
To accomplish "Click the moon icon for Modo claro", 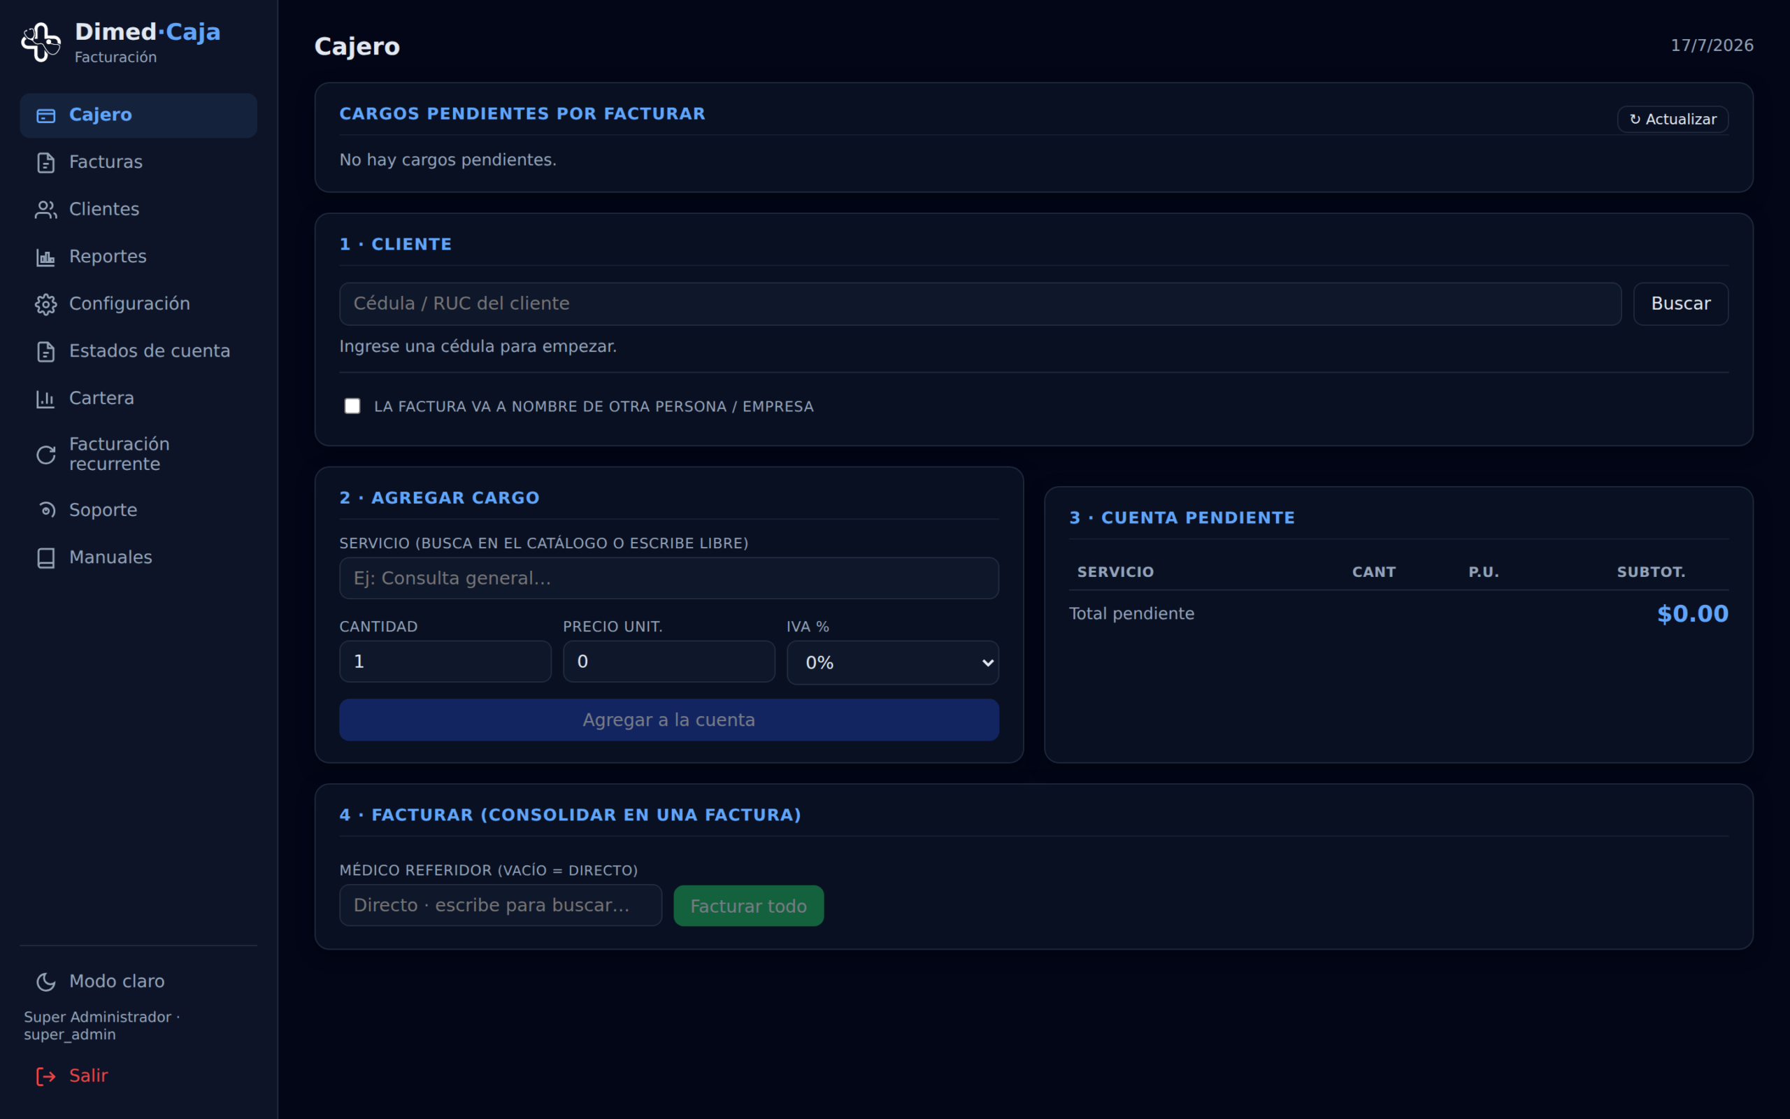I will pyautogui.click(x=46, y=982).
